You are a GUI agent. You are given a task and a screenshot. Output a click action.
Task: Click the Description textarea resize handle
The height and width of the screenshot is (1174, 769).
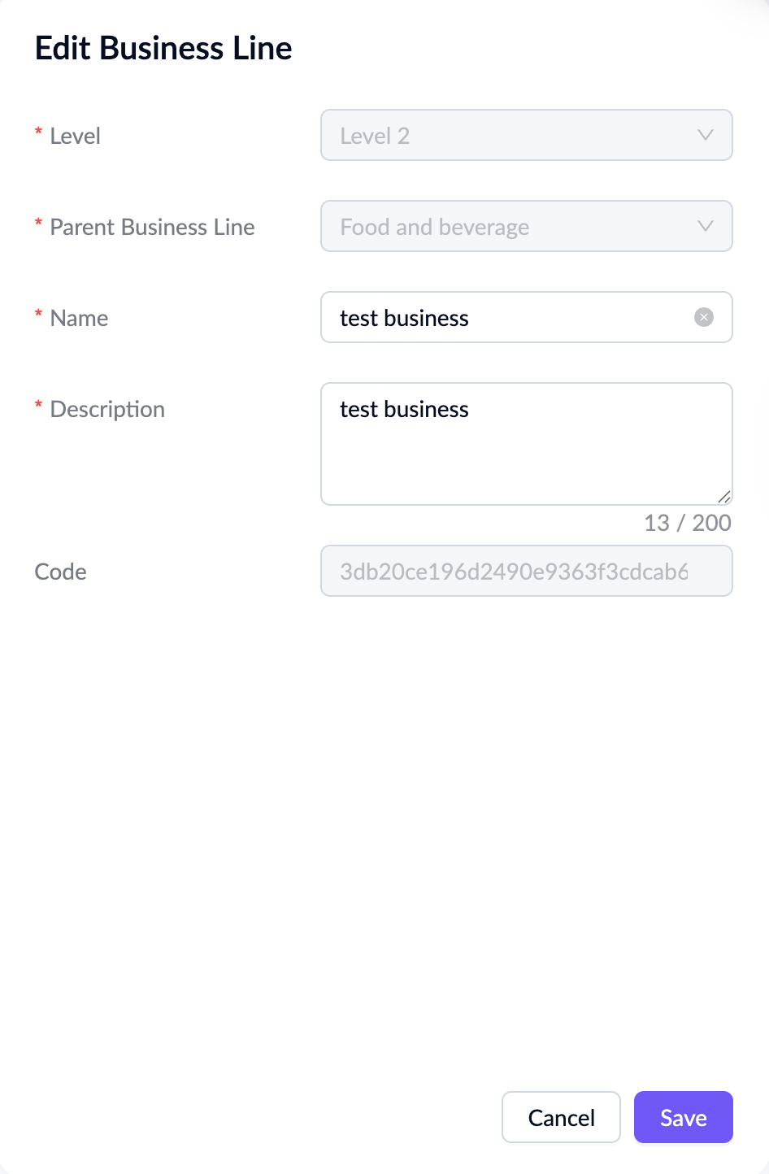724,497
